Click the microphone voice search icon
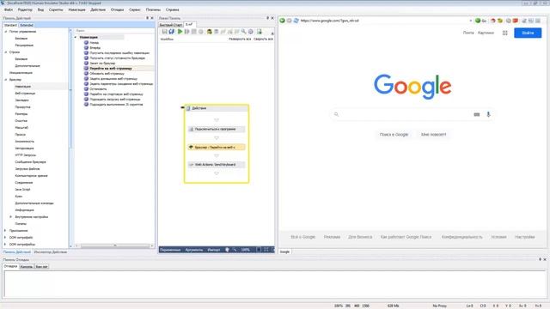Image resolution: width=550 pixels, height=309 pixels. click(488, 114)
